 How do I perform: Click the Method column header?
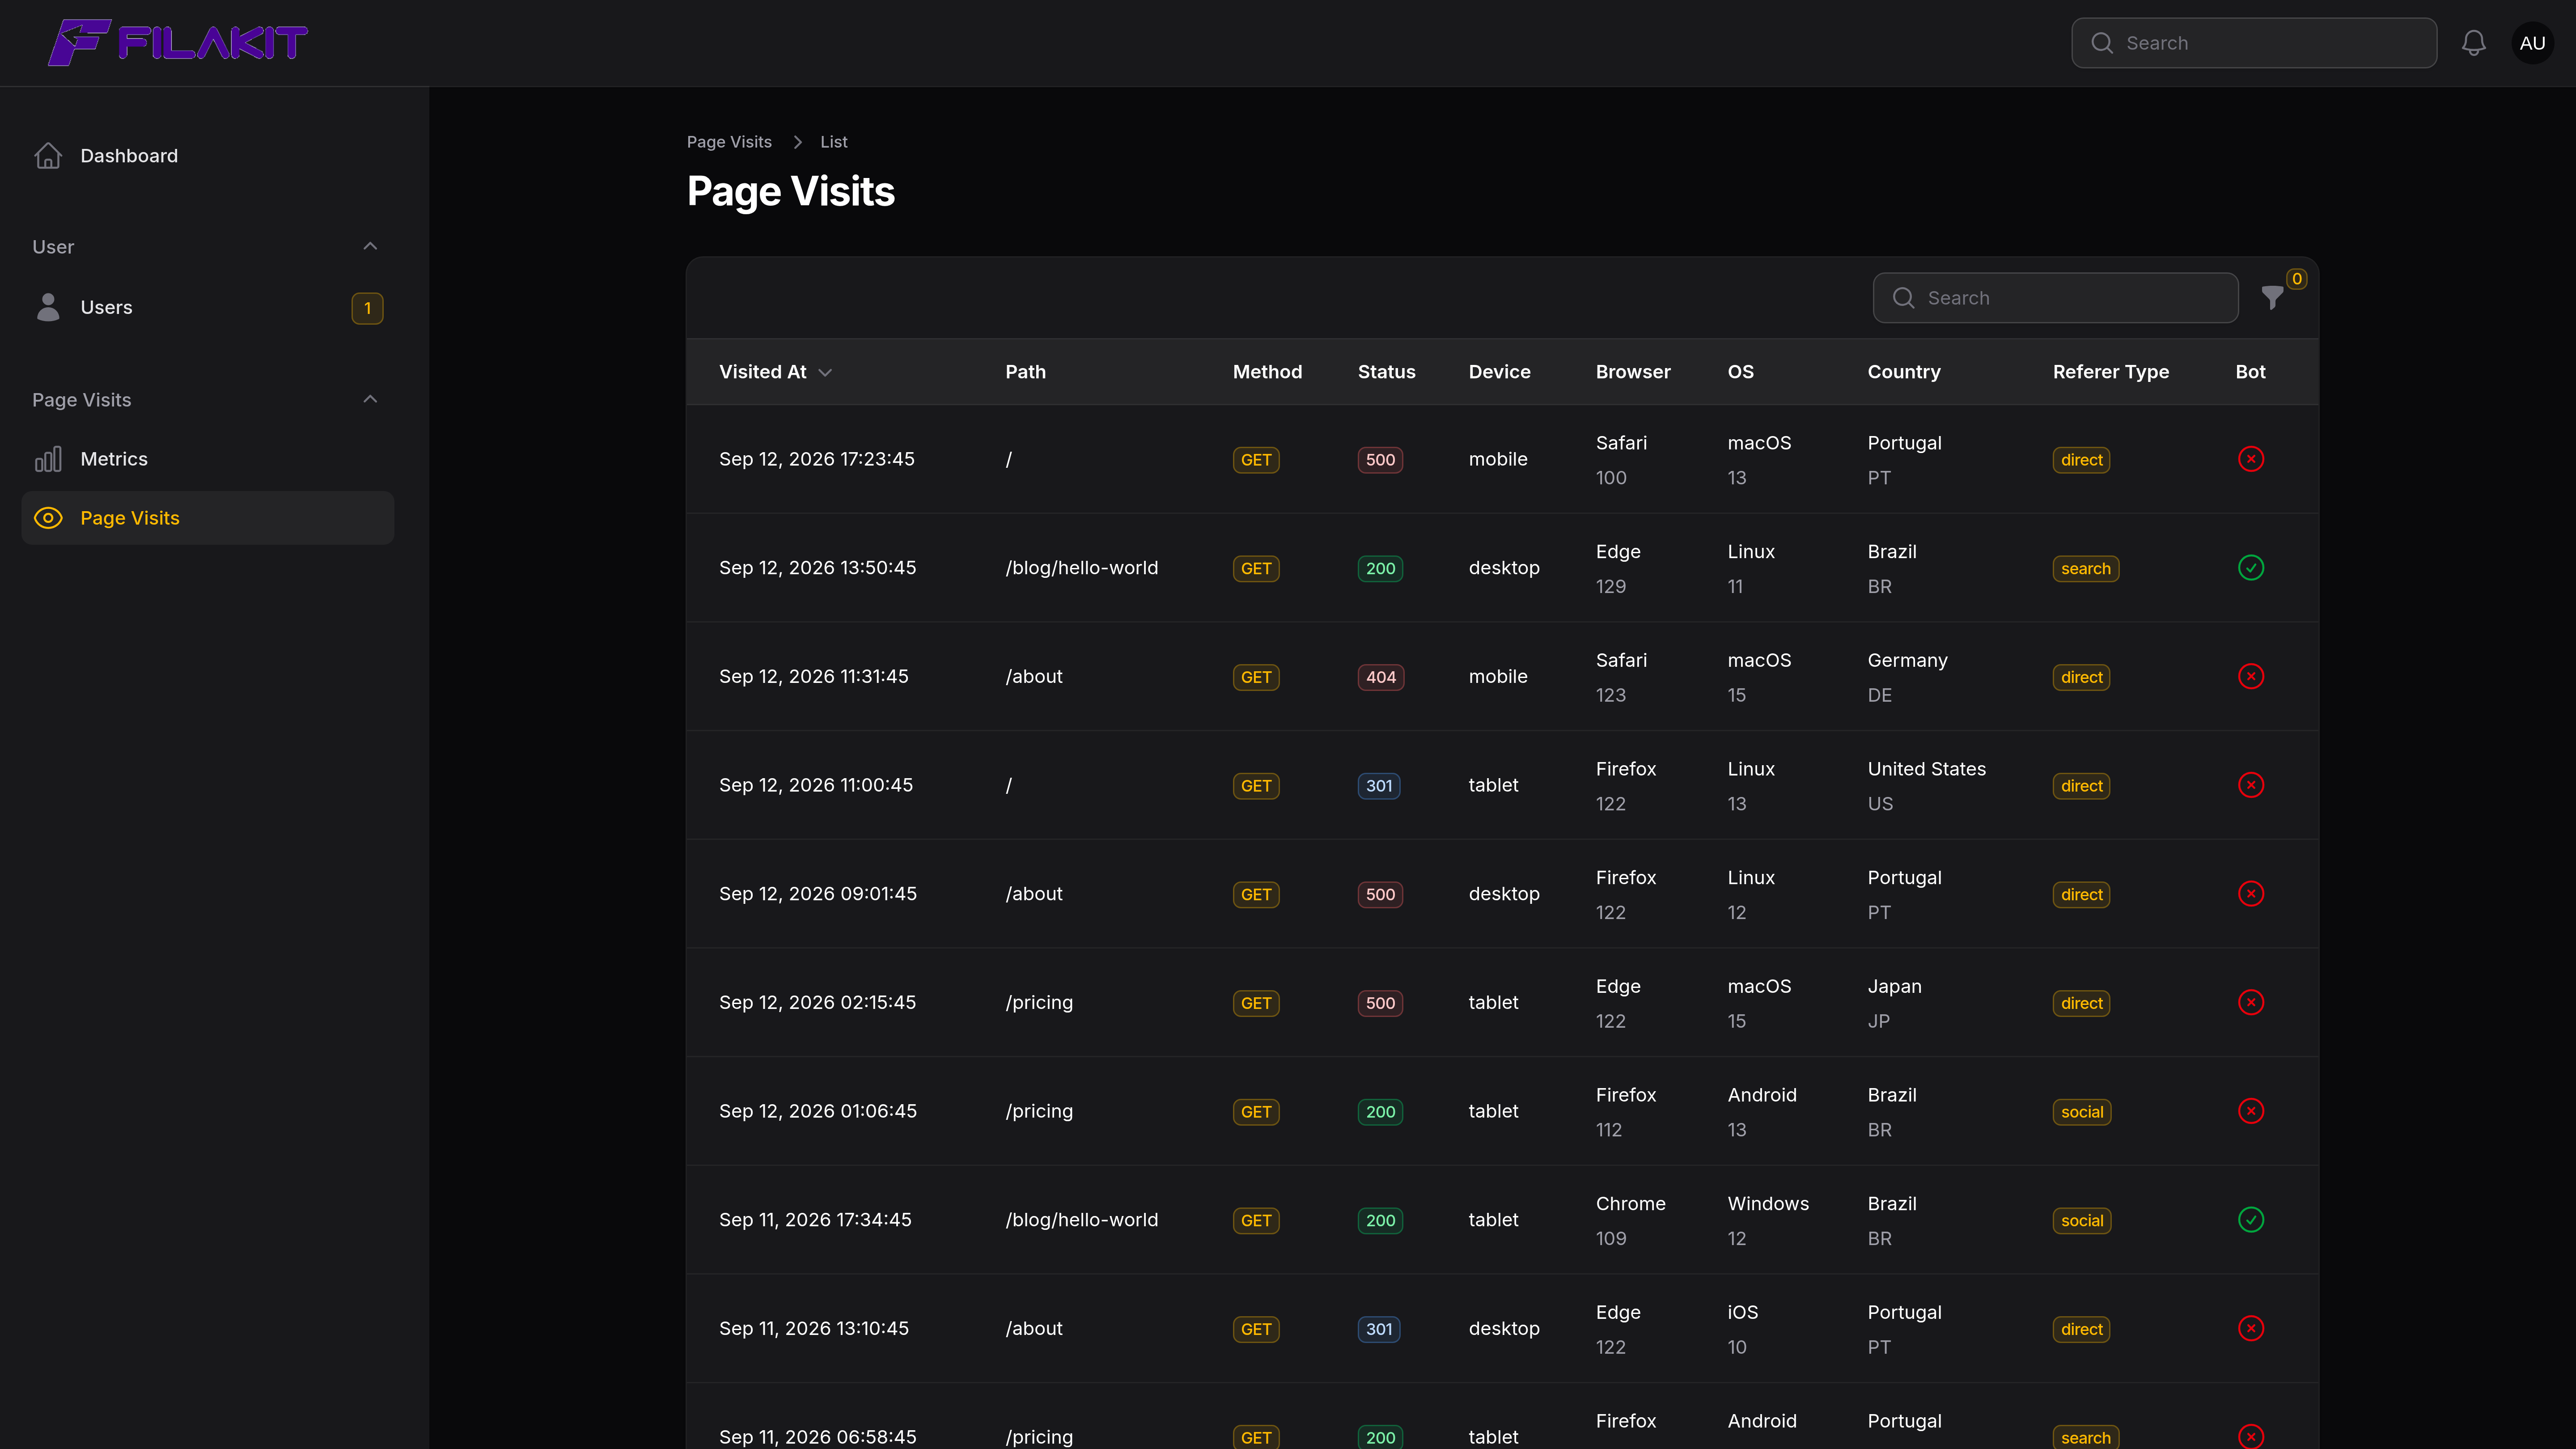(1267, 372)
